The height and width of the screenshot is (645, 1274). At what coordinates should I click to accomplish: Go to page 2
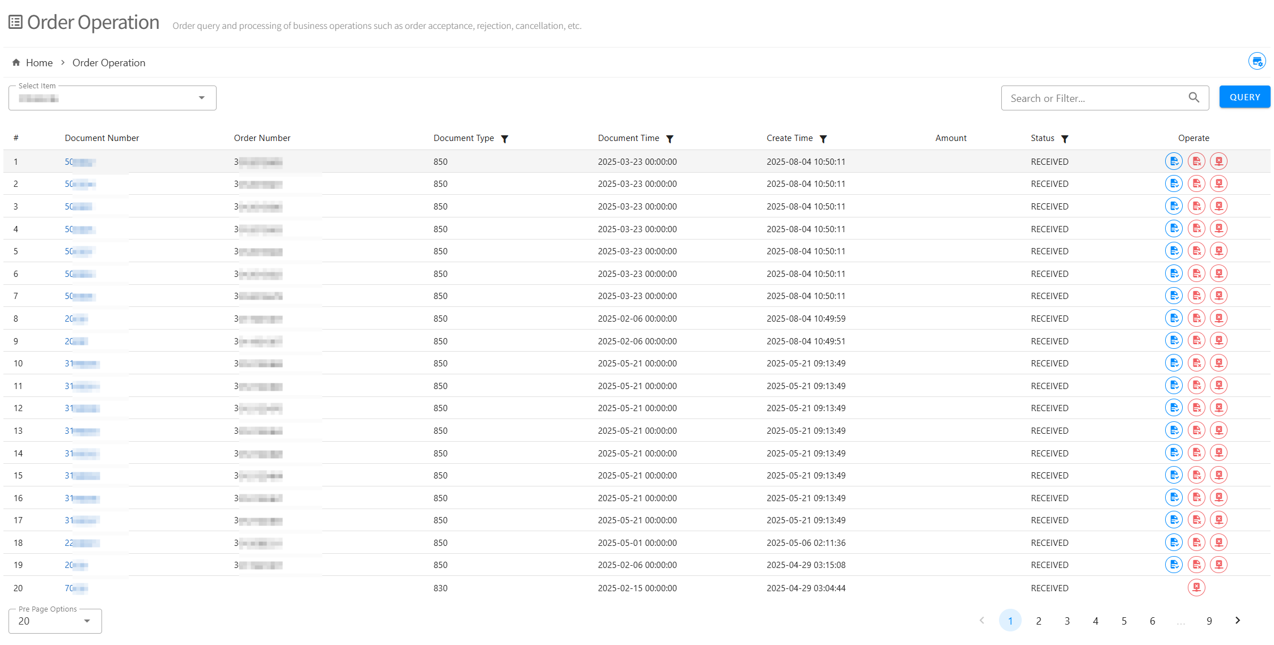tap(1038, 621)
